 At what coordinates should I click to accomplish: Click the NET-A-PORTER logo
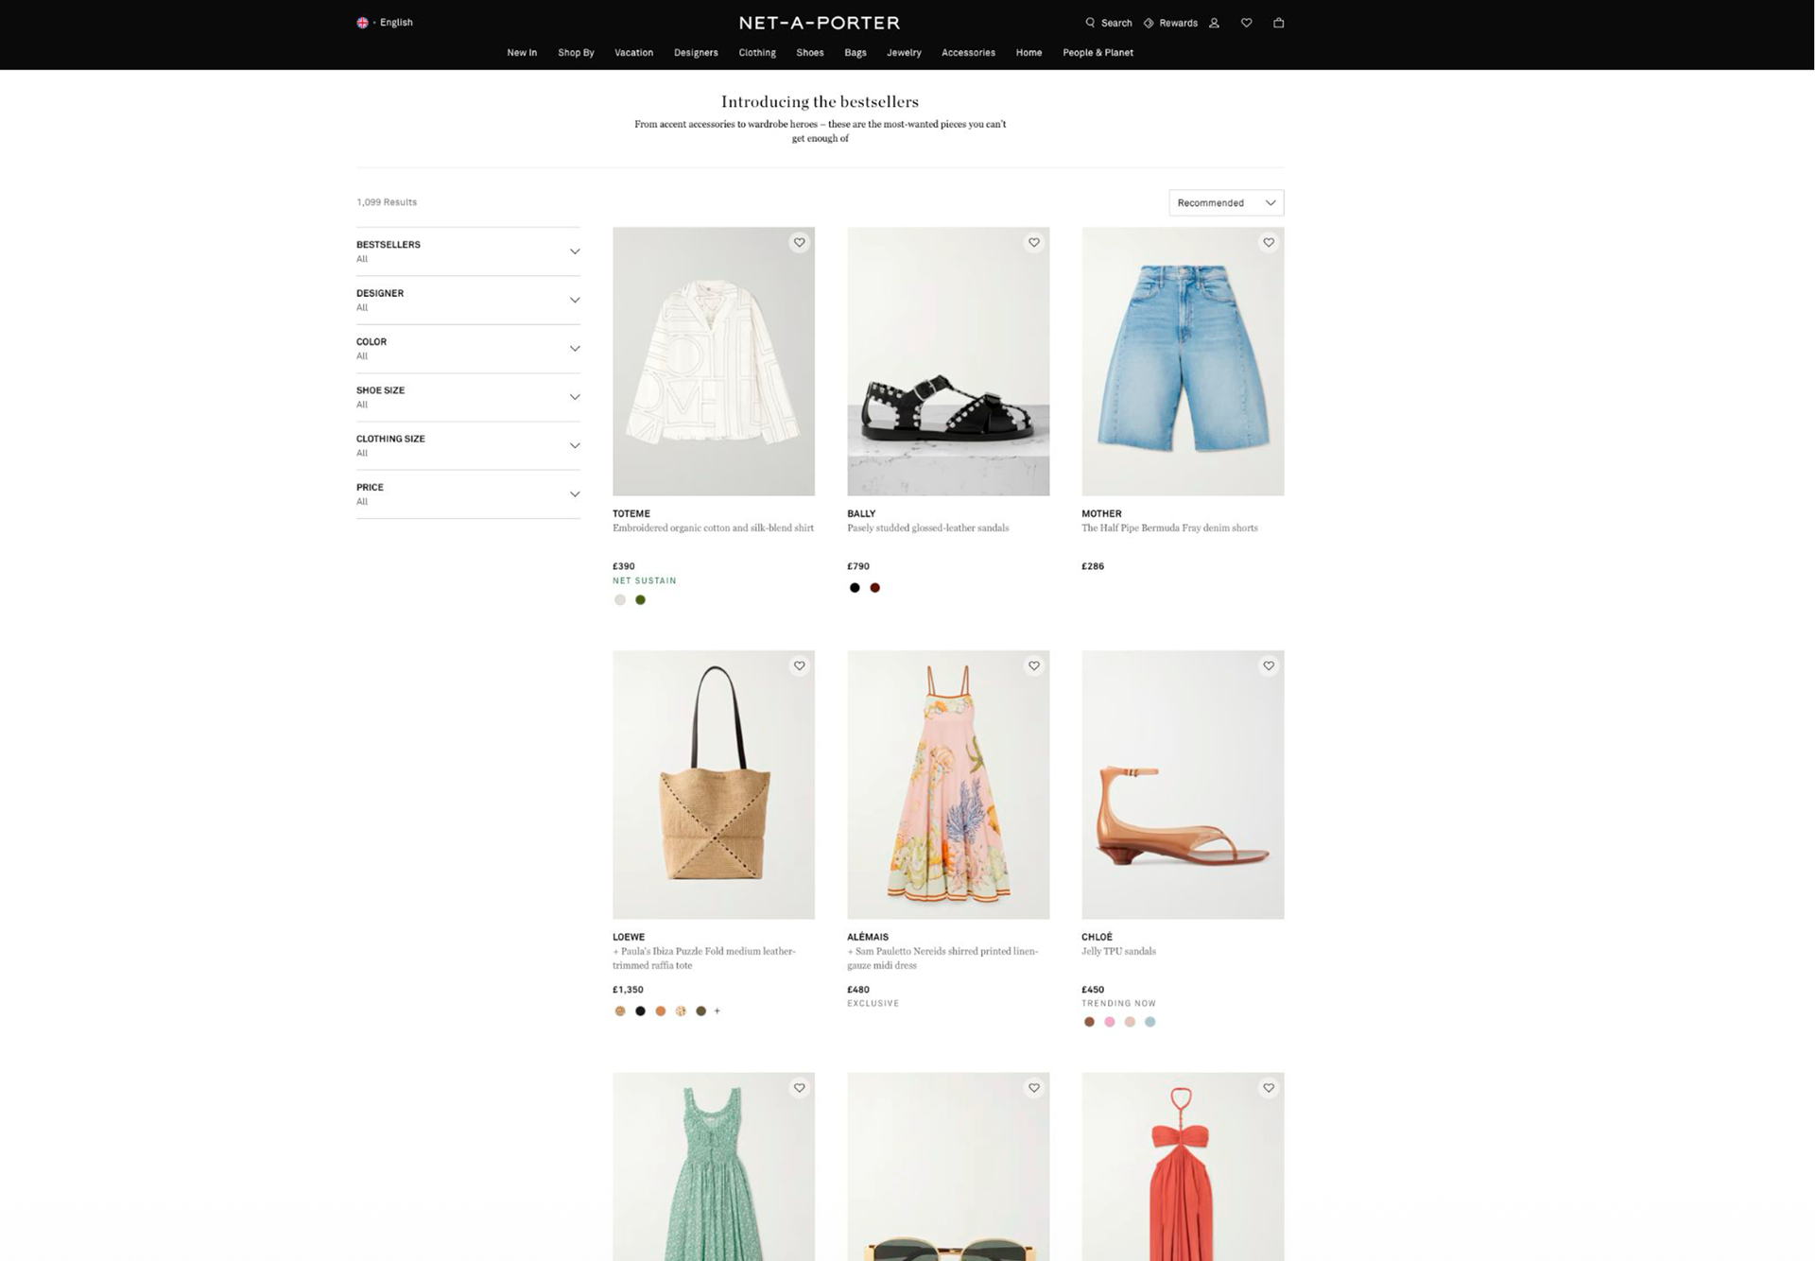pyautogui.click(x=819, y=23)
